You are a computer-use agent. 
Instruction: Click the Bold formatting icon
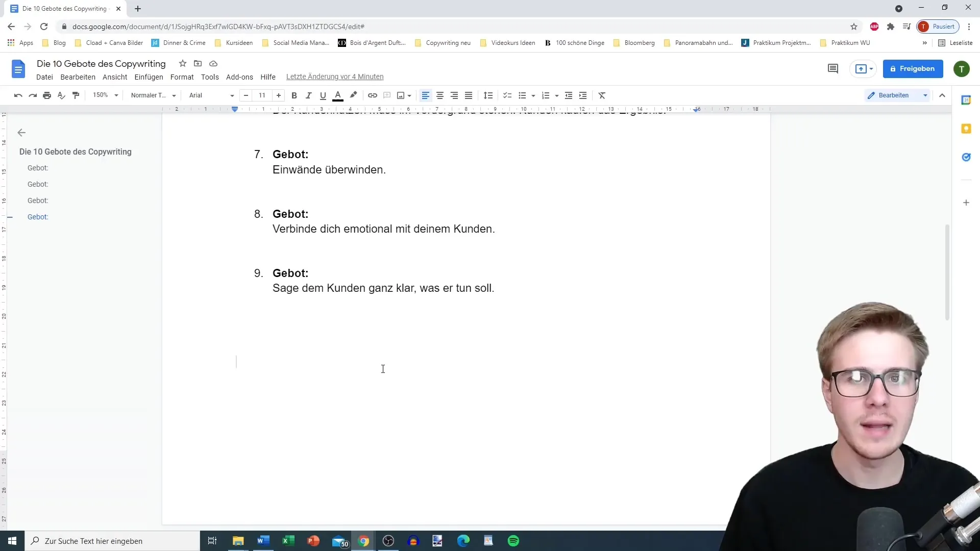(x=293, y=95)
